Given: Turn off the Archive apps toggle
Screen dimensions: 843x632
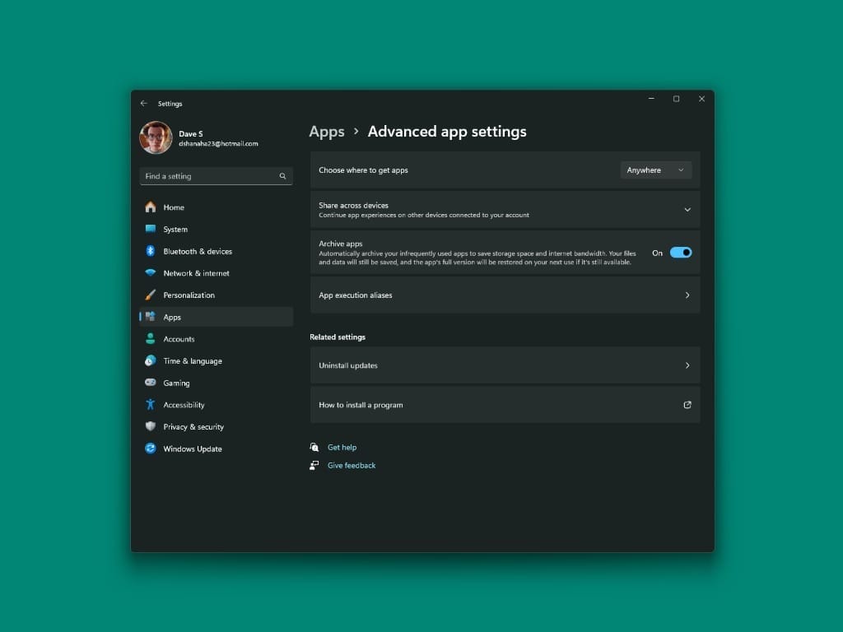Looking at the screenshot, I should [682, 252].
